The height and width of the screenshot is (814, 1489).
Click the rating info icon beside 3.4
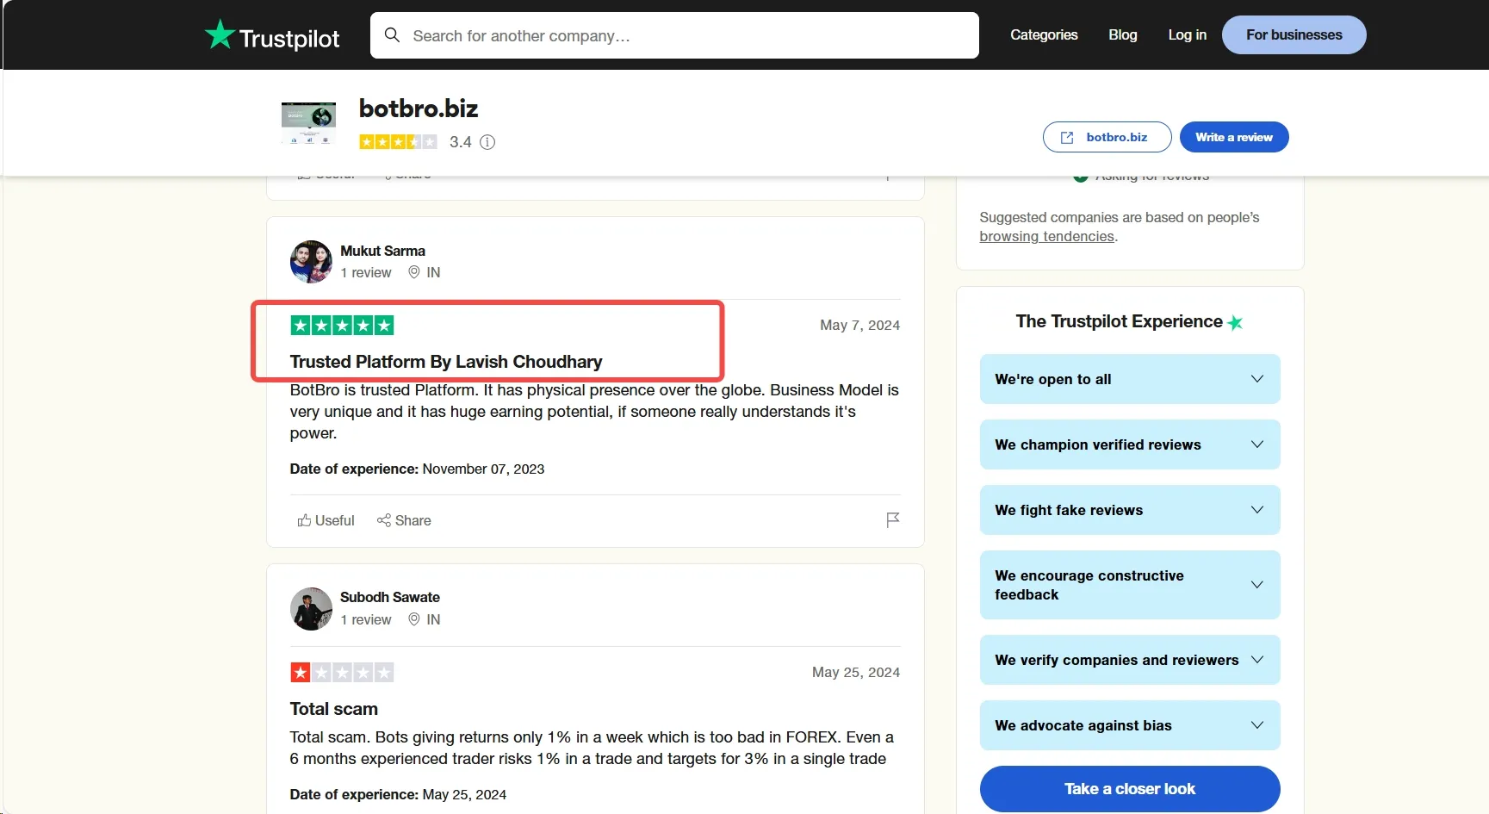[487, 142]
